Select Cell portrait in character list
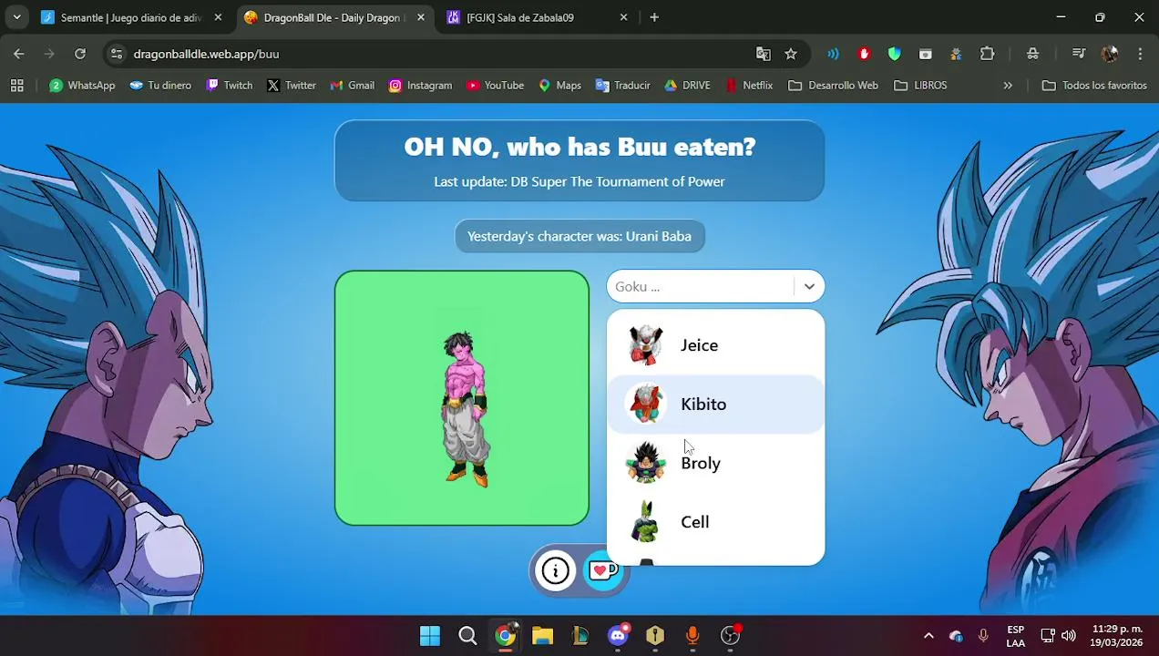The width and height of the screenshot is (1159, 656). [646, 522]
